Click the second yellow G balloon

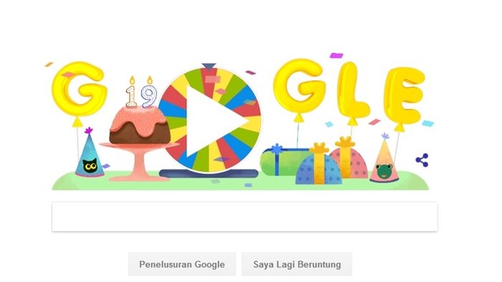coord(299,86)
